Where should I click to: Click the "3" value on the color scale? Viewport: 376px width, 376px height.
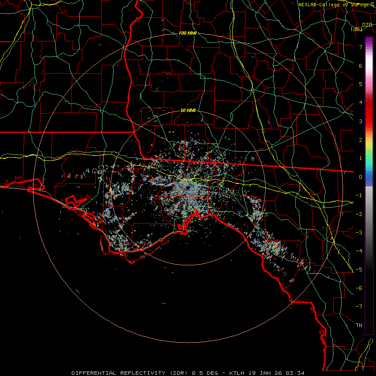[361, 121]
